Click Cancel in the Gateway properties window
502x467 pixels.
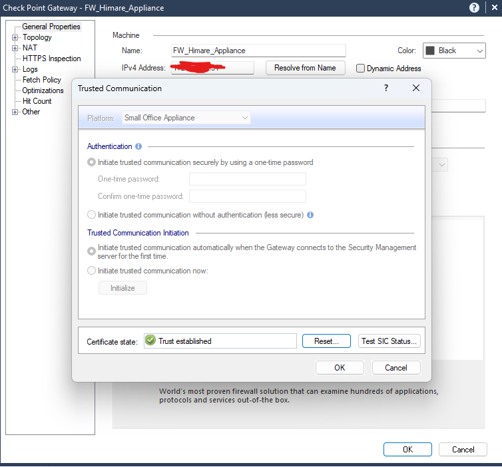tap(463, 450)
